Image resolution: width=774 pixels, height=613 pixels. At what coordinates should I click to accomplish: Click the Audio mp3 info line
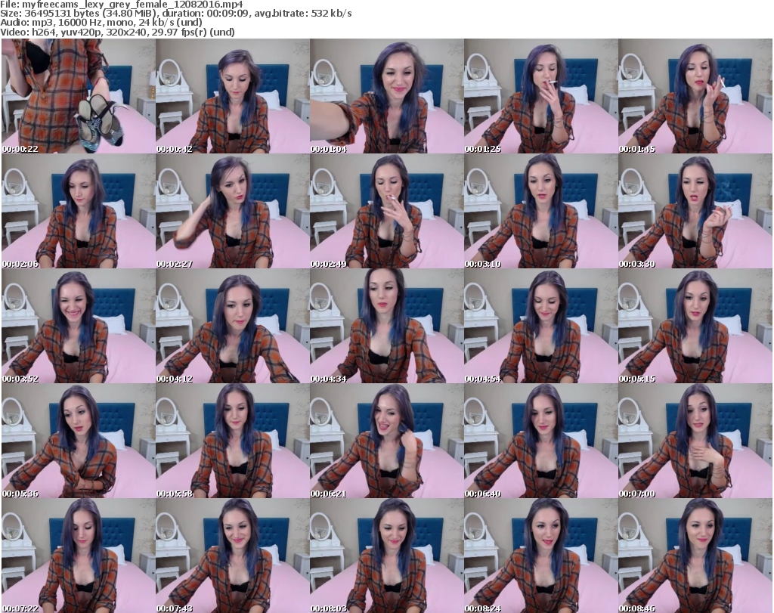pos(101,23)
